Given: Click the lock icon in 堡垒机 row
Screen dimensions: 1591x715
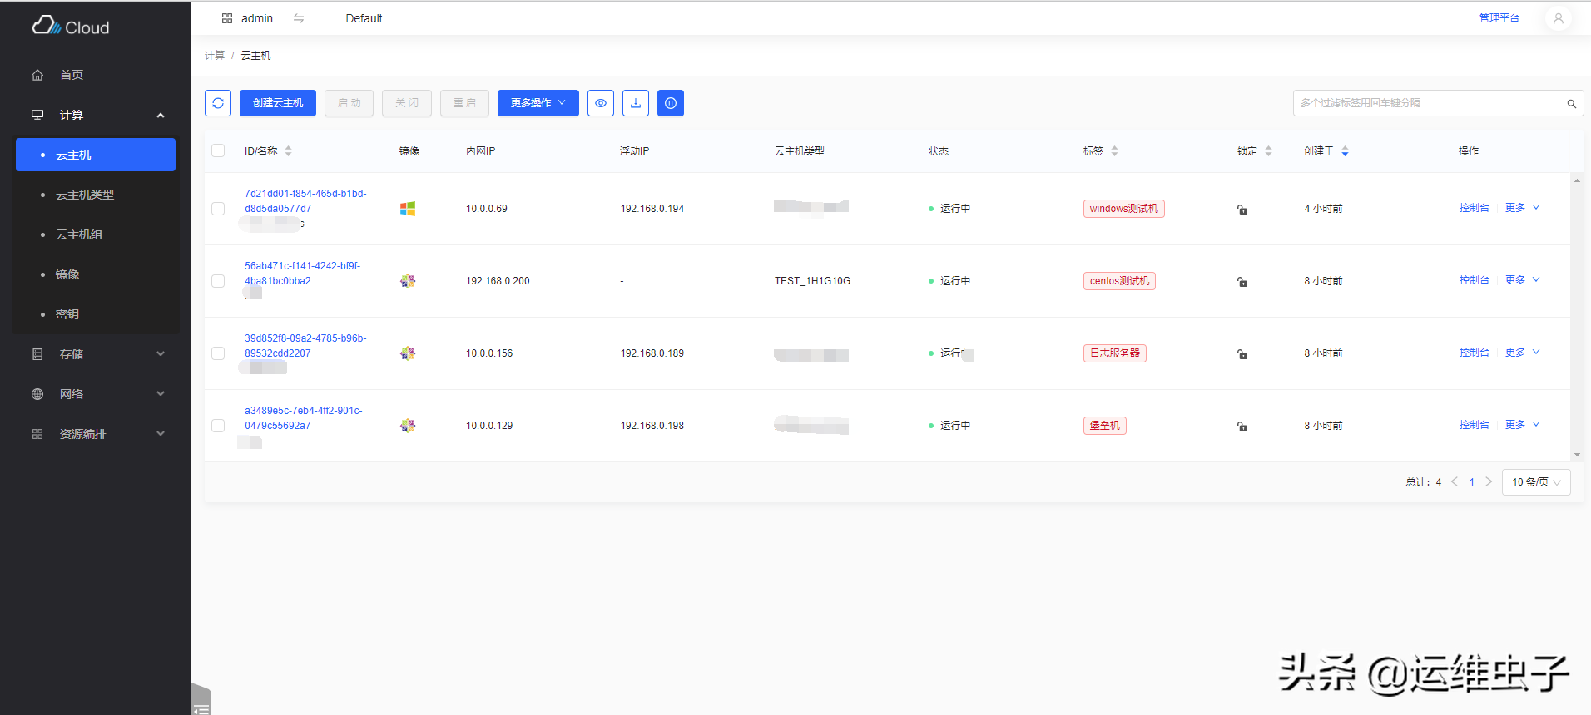Looking at the screenshot, I should [x=1242, y=427].
